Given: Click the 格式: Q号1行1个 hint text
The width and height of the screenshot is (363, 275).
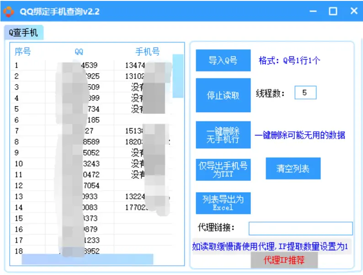Looking at the screenshot, I should tap(289, 61).
